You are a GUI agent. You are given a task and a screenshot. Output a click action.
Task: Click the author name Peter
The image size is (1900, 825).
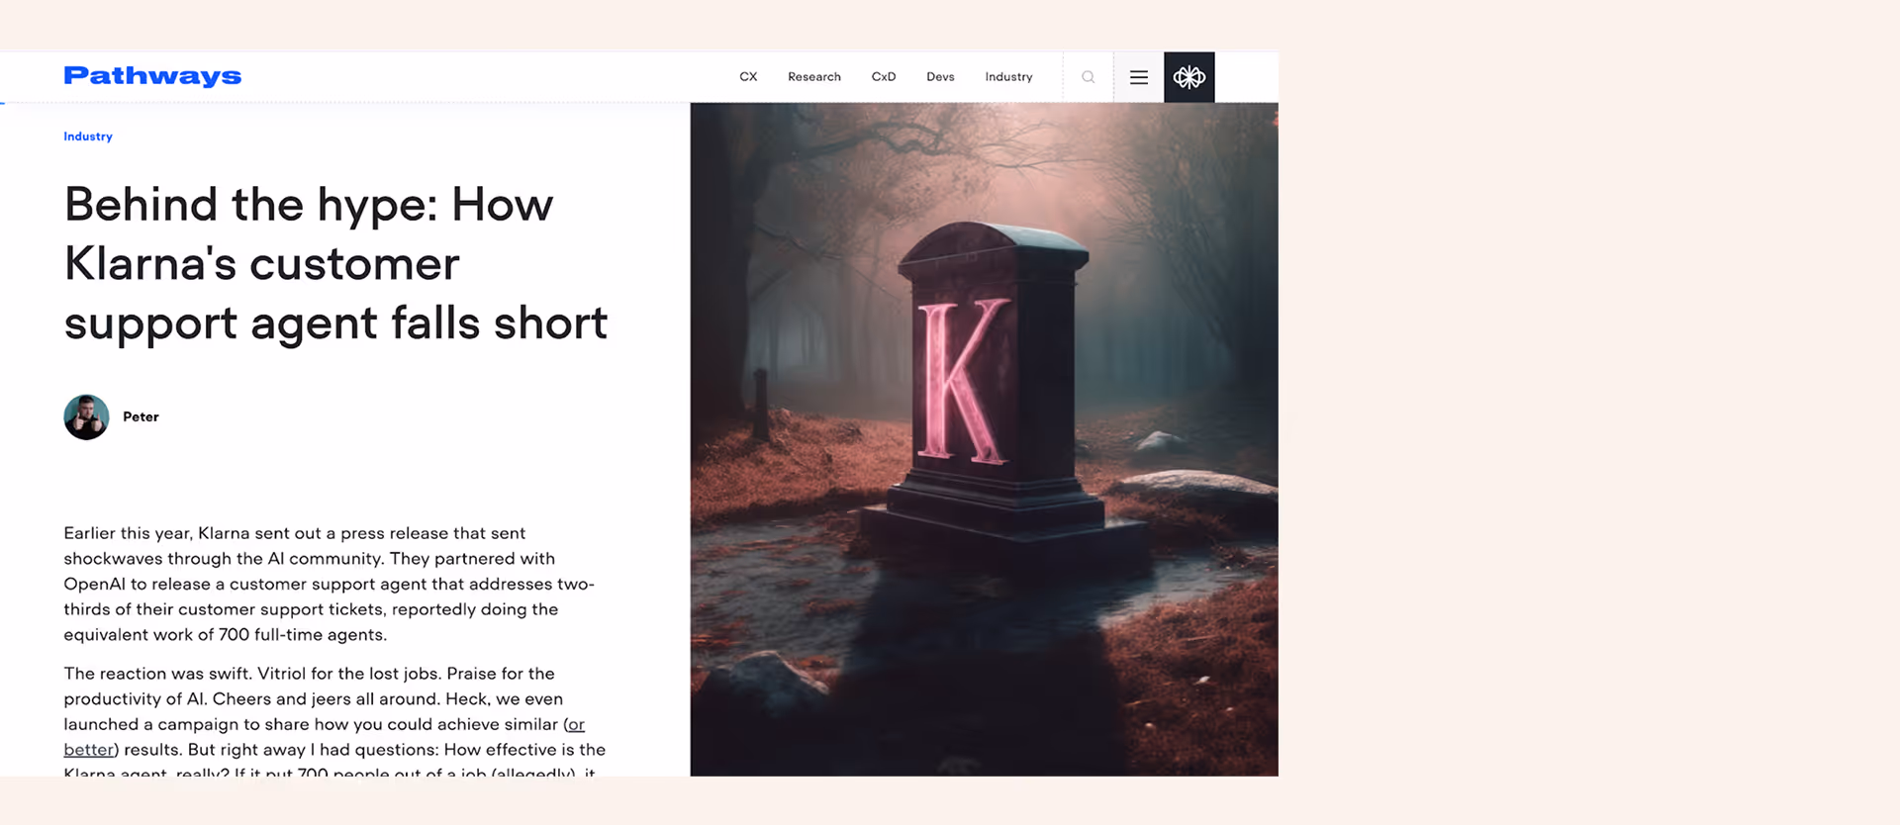141,417
